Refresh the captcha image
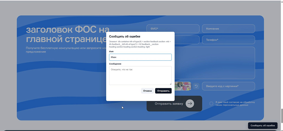This screenshot has width=283, height=131. point(196,86)
